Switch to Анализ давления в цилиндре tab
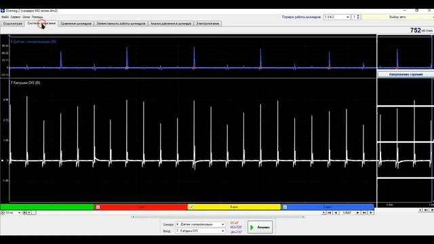The image size is (434, 244). 171,24
